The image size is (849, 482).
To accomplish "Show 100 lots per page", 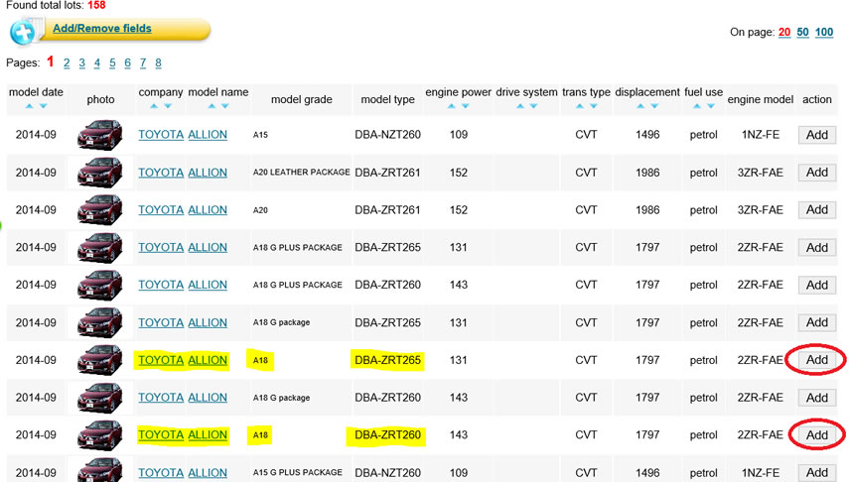I will [824, 33].
